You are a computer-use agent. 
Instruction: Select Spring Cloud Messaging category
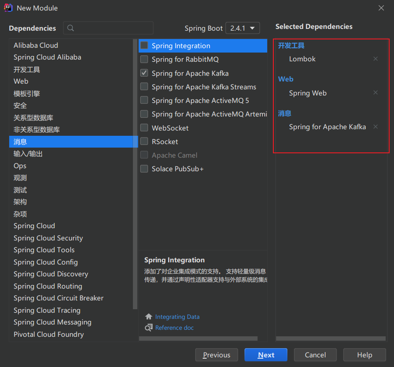click(71, 322)
